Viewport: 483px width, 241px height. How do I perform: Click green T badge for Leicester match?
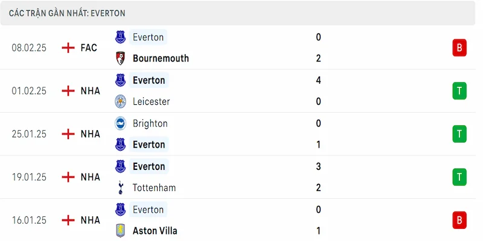459,91
